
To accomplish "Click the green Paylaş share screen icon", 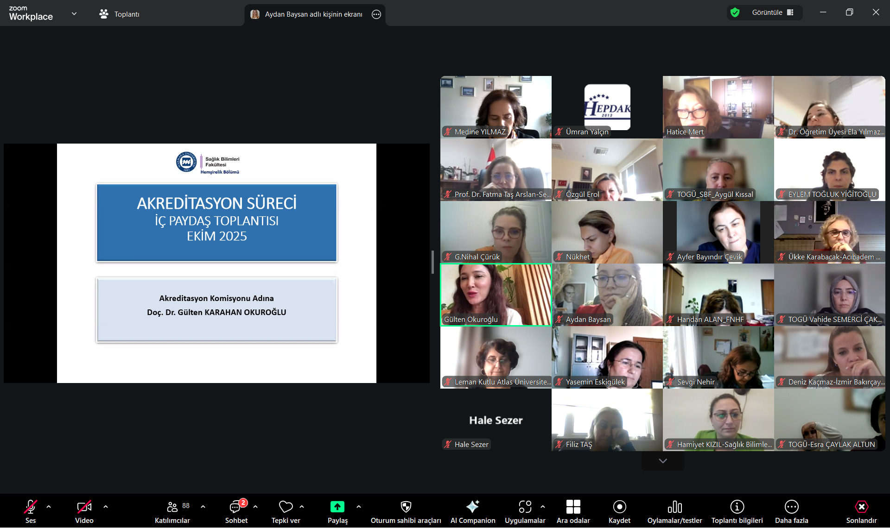I will point(337,507).
